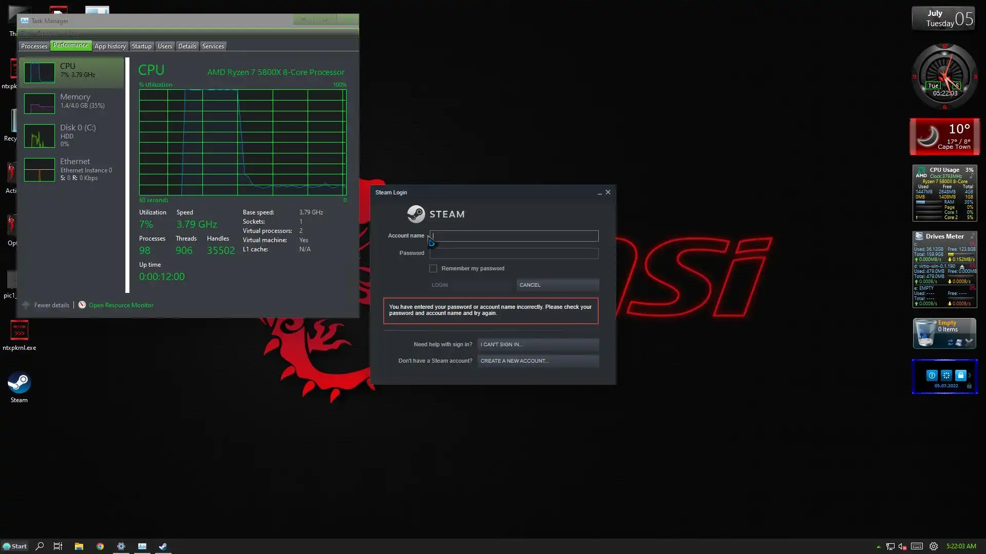The image size is (986, 554).
Task: Open Resource Monitor link
Action: pos(121,305)
